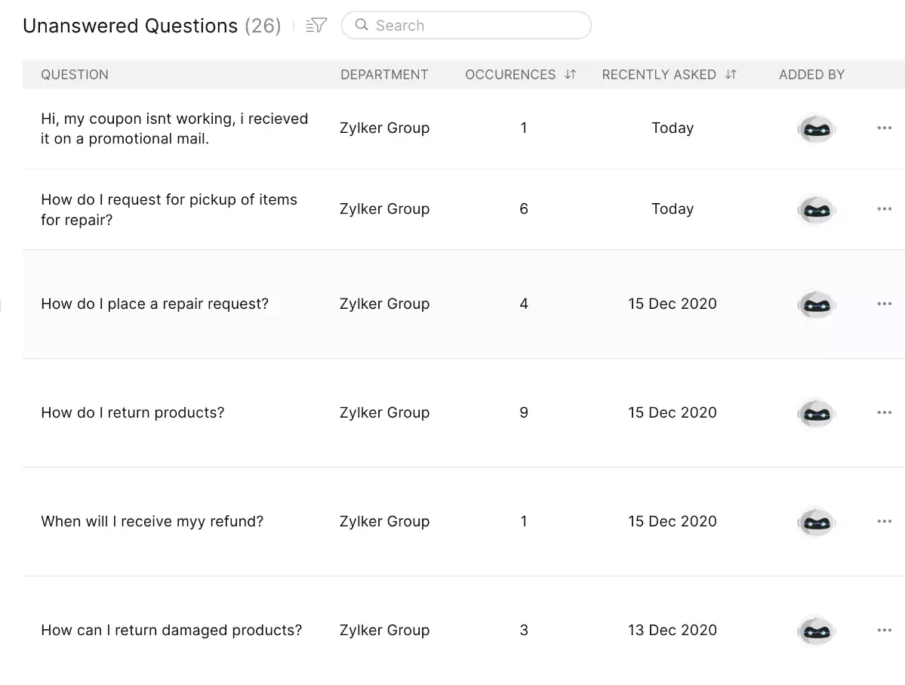Open more options for repair request row
The image size is (905, 685).
tap(884, 304)
